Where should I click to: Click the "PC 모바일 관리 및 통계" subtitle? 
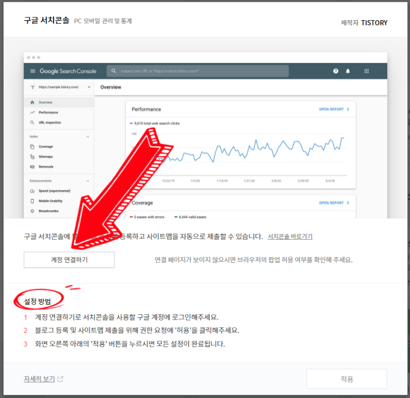tap(103, 21)
